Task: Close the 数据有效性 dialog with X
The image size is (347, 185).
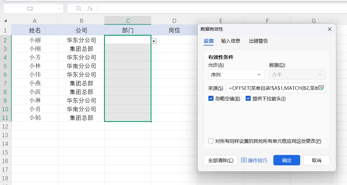Action: [330, 29]
